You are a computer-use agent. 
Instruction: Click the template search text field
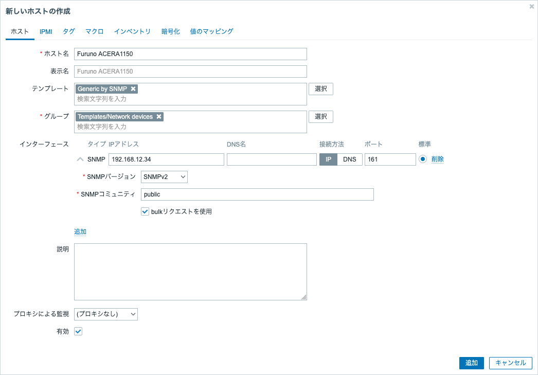(x=190, y=99)
